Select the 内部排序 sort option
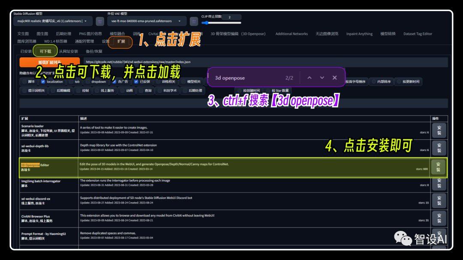463x260 pixels. point(381,82)
